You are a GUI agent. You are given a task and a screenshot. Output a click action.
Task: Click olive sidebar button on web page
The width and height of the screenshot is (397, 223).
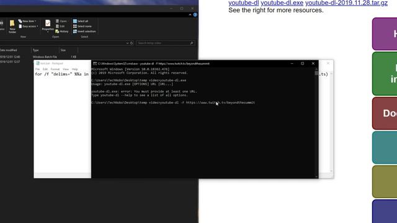point(385,181)
